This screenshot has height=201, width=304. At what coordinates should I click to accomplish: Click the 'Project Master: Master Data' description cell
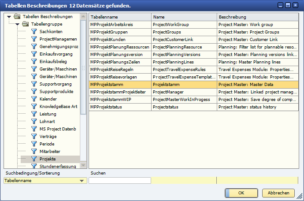pyautogui.click(x=258, y=85)
